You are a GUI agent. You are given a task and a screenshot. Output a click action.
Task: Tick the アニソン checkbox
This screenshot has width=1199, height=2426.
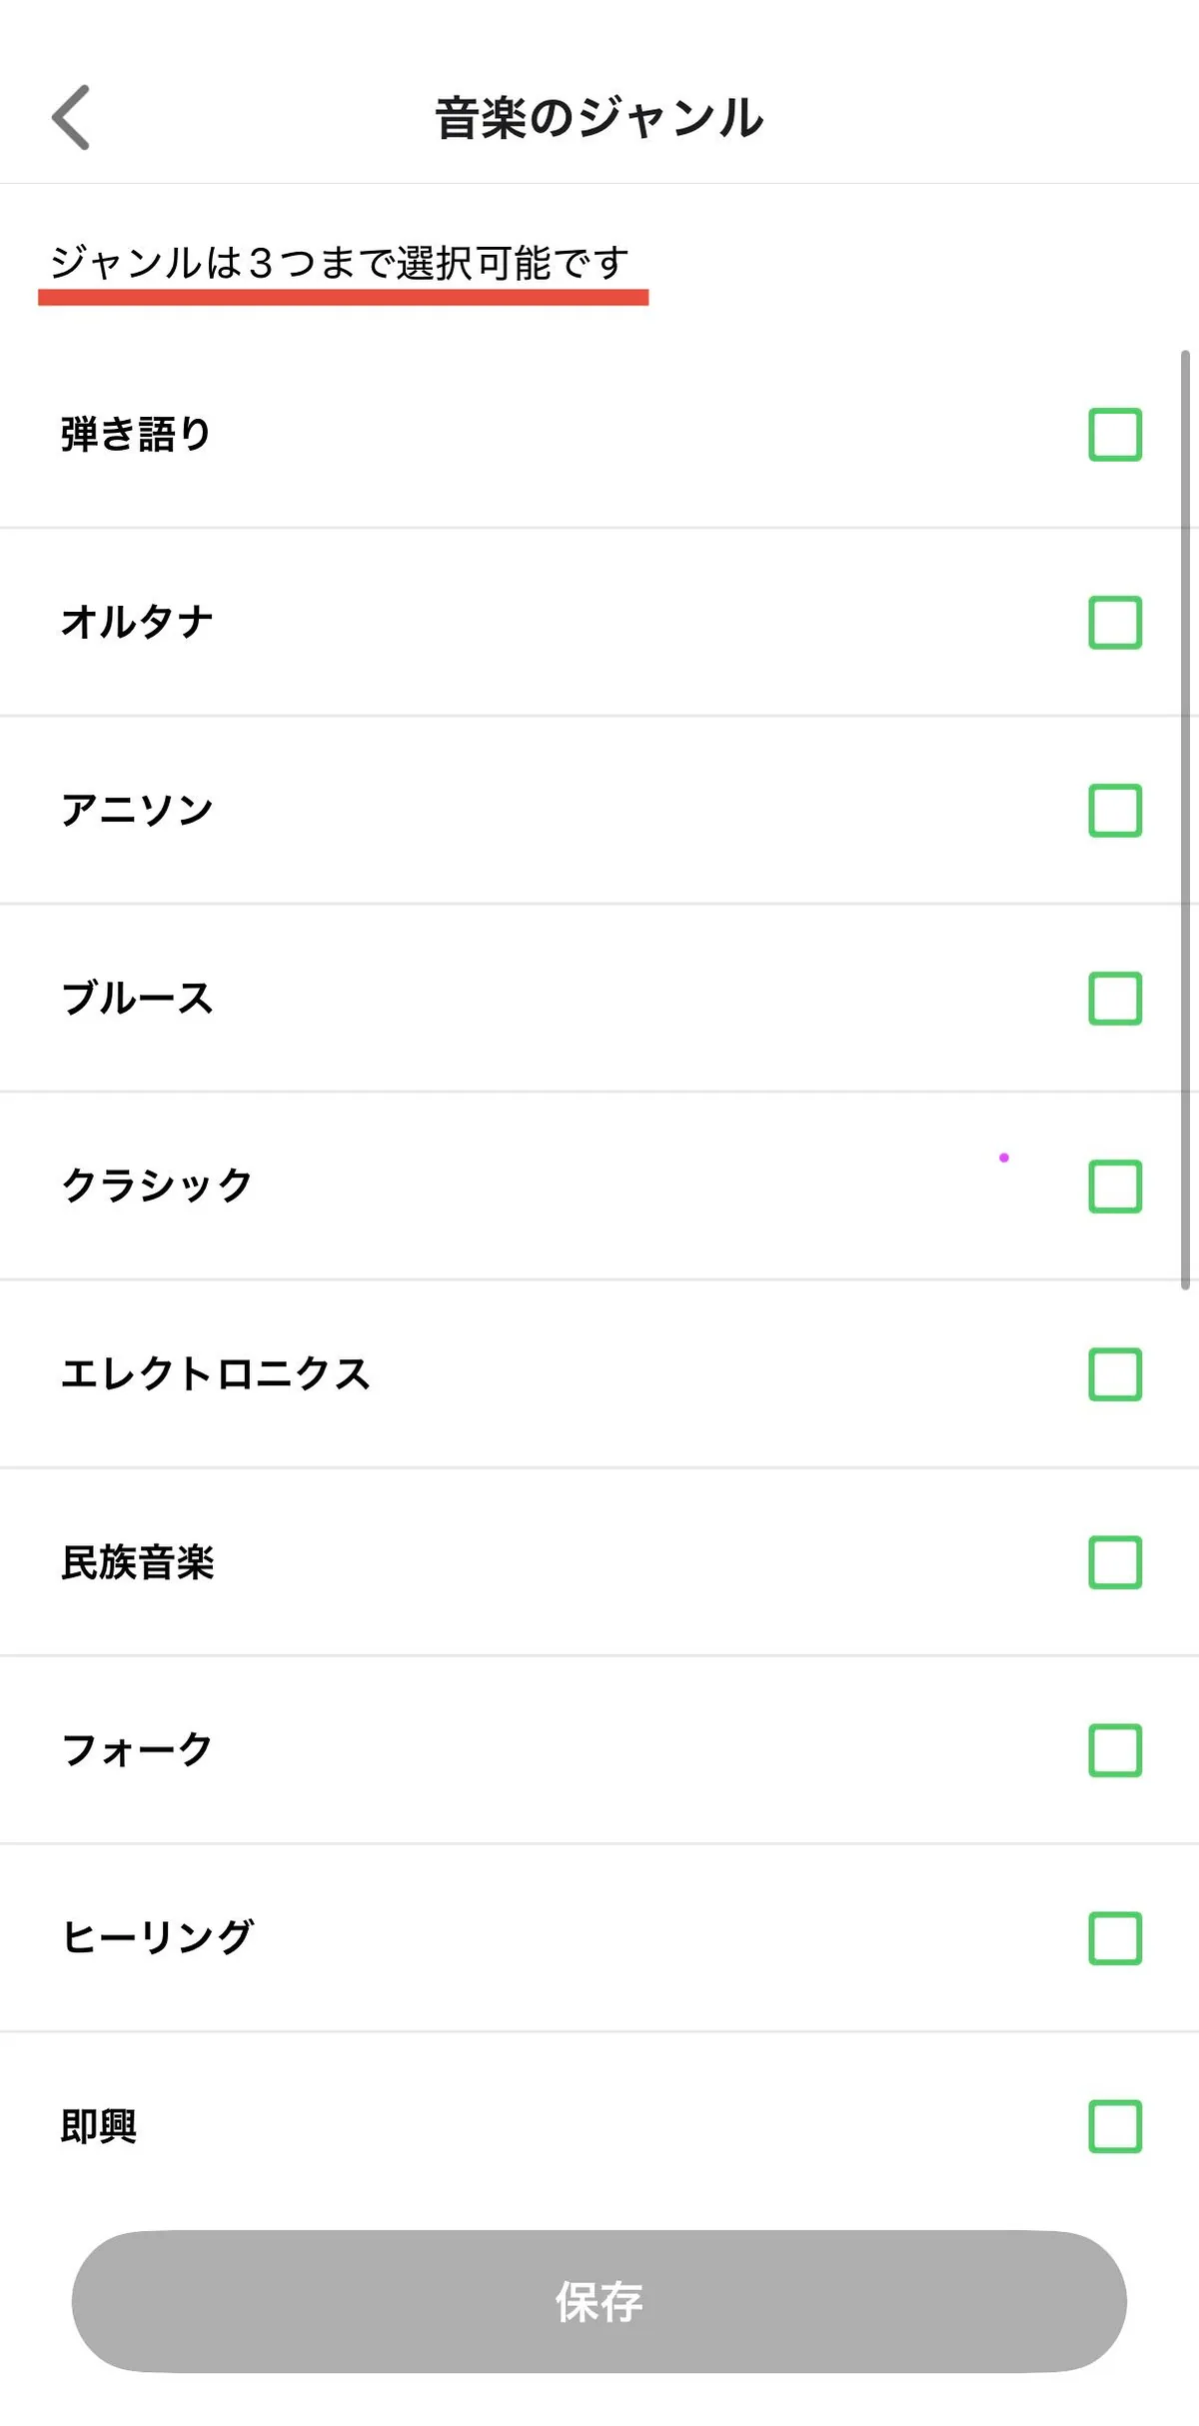coord(1115,810)
